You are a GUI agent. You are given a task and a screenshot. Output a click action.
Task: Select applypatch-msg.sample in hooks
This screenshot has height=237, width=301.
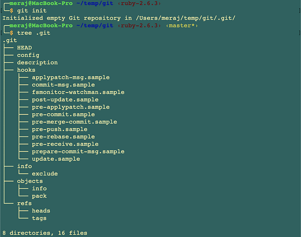click(71, 77)
